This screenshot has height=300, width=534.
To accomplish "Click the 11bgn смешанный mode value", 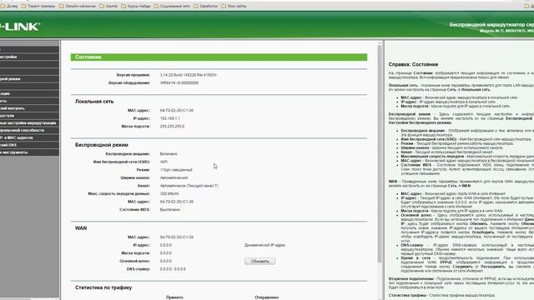I will pos(176,170).
